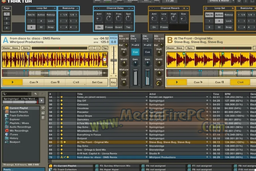Sort the list by BPM column header

[x=236, y=94]
